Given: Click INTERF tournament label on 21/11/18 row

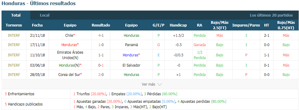Looking at the screenshot, I should tap(14, 35).
